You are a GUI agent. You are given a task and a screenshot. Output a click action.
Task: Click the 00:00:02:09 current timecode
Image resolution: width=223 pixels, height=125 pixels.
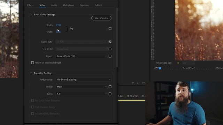pyautogui.click(x=163, y=63)
